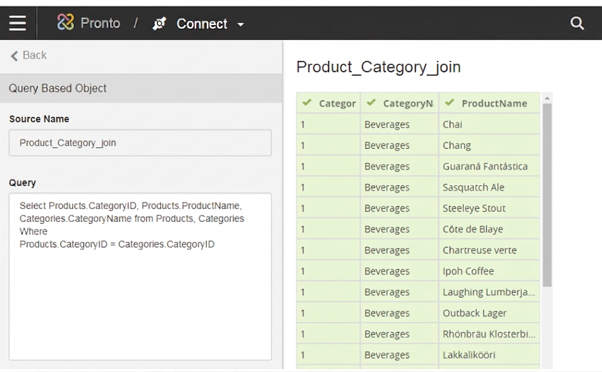Select the Chai product cell
This screenshot has width=602, height=372.
tap(489, 125)
